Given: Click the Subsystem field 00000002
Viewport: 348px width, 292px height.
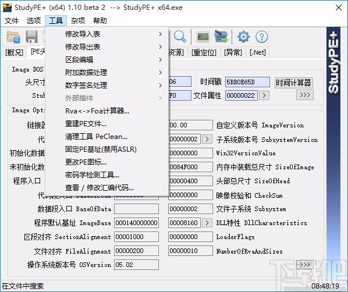Looking at the screenshot, I should point(190,209).
